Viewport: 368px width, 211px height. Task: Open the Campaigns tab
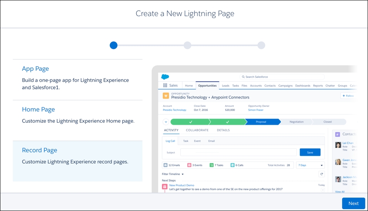(285, 85)
